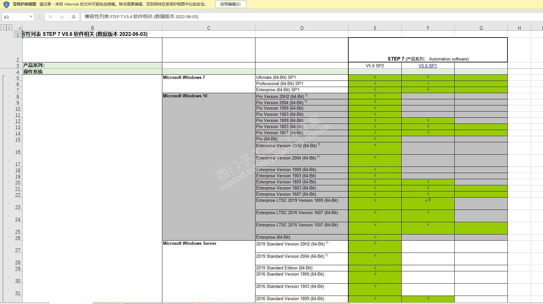Viewport: 543px width, 304px height.
Task: Select row 31 header
Action: [18, 290]
